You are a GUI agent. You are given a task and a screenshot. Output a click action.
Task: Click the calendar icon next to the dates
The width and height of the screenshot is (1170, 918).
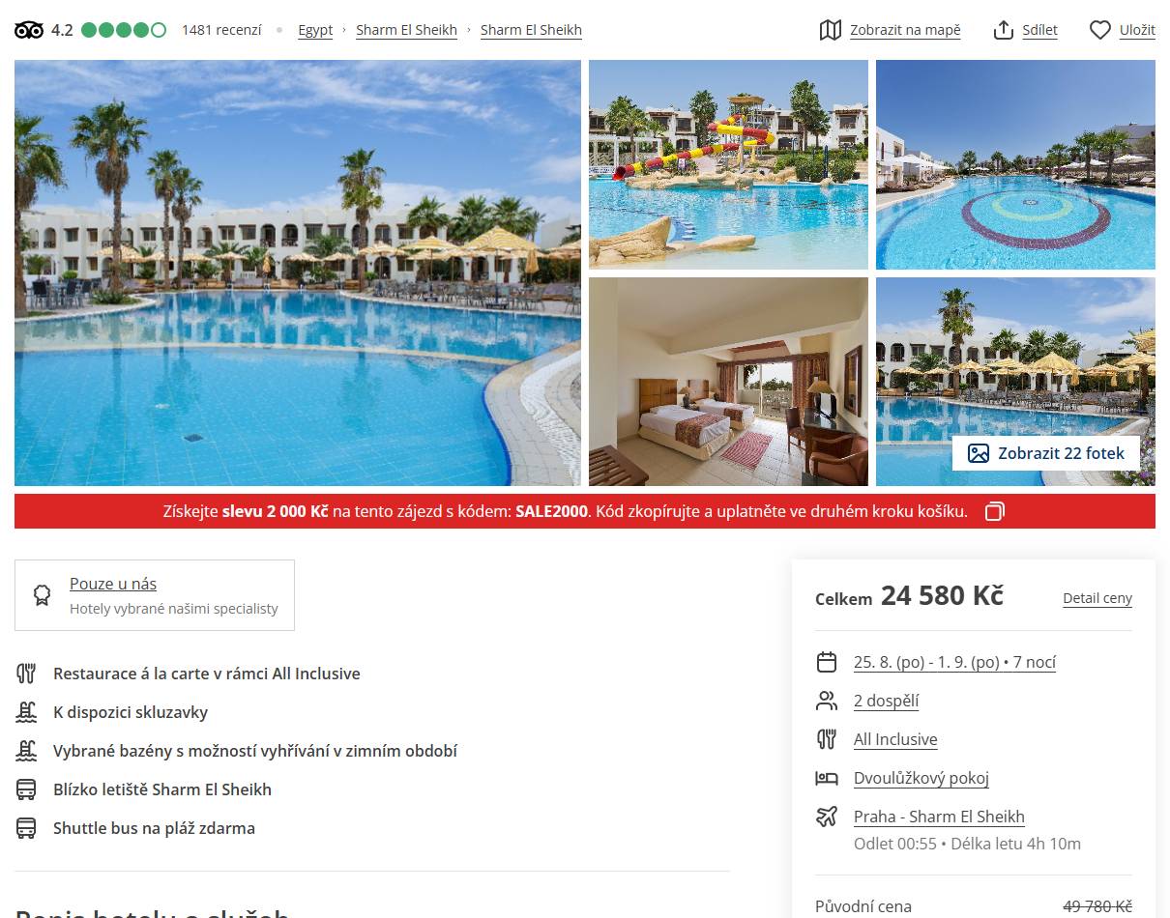pyautogui.click(x=827, y=662)
